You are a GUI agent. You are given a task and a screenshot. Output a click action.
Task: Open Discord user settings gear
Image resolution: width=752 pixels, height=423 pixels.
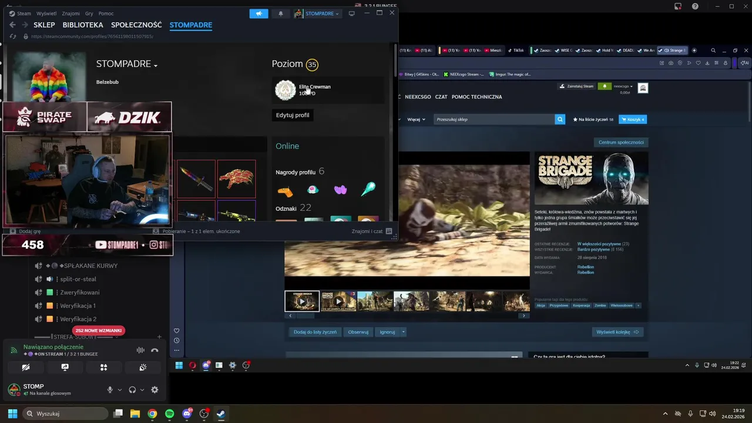155,390
